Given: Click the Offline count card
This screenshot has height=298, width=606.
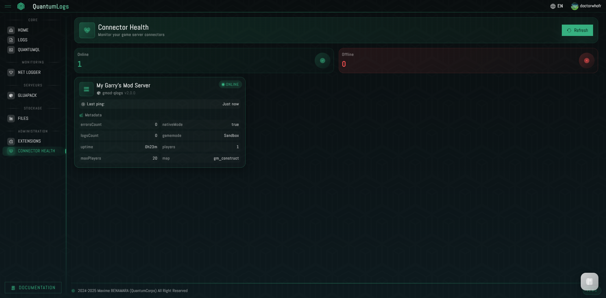Looking at the screenshot, I should (x=468, y=61).
